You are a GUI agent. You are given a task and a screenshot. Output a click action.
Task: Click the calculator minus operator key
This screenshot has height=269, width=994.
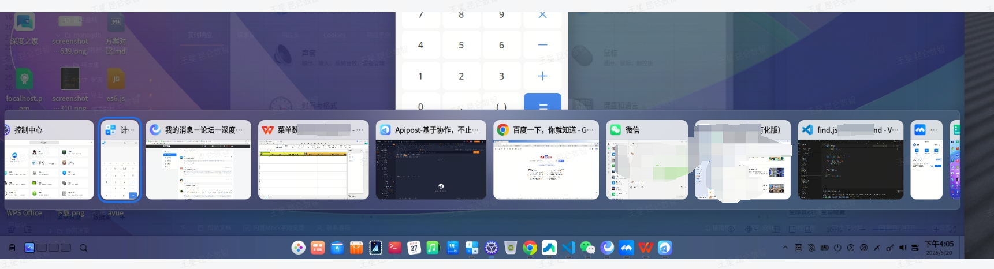542,45
